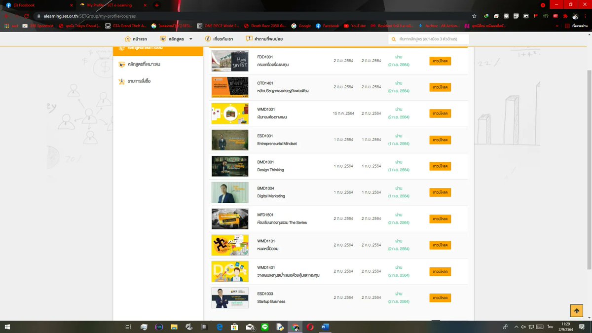592x333 pixels.
Task: Download certificate for WMD1101 course
Action: coord(440,245)
